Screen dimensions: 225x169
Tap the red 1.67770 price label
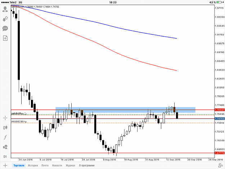[x=220, y=153]
